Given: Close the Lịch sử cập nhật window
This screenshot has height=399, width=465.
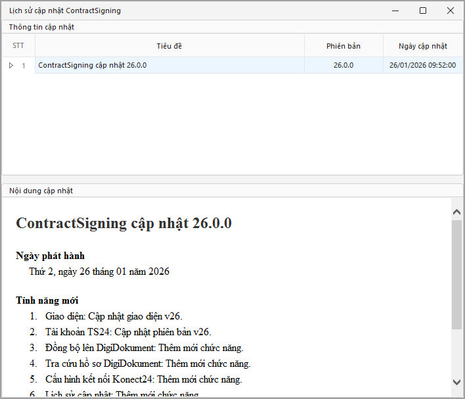Looking at the screenshot, I should click(450, 11).
